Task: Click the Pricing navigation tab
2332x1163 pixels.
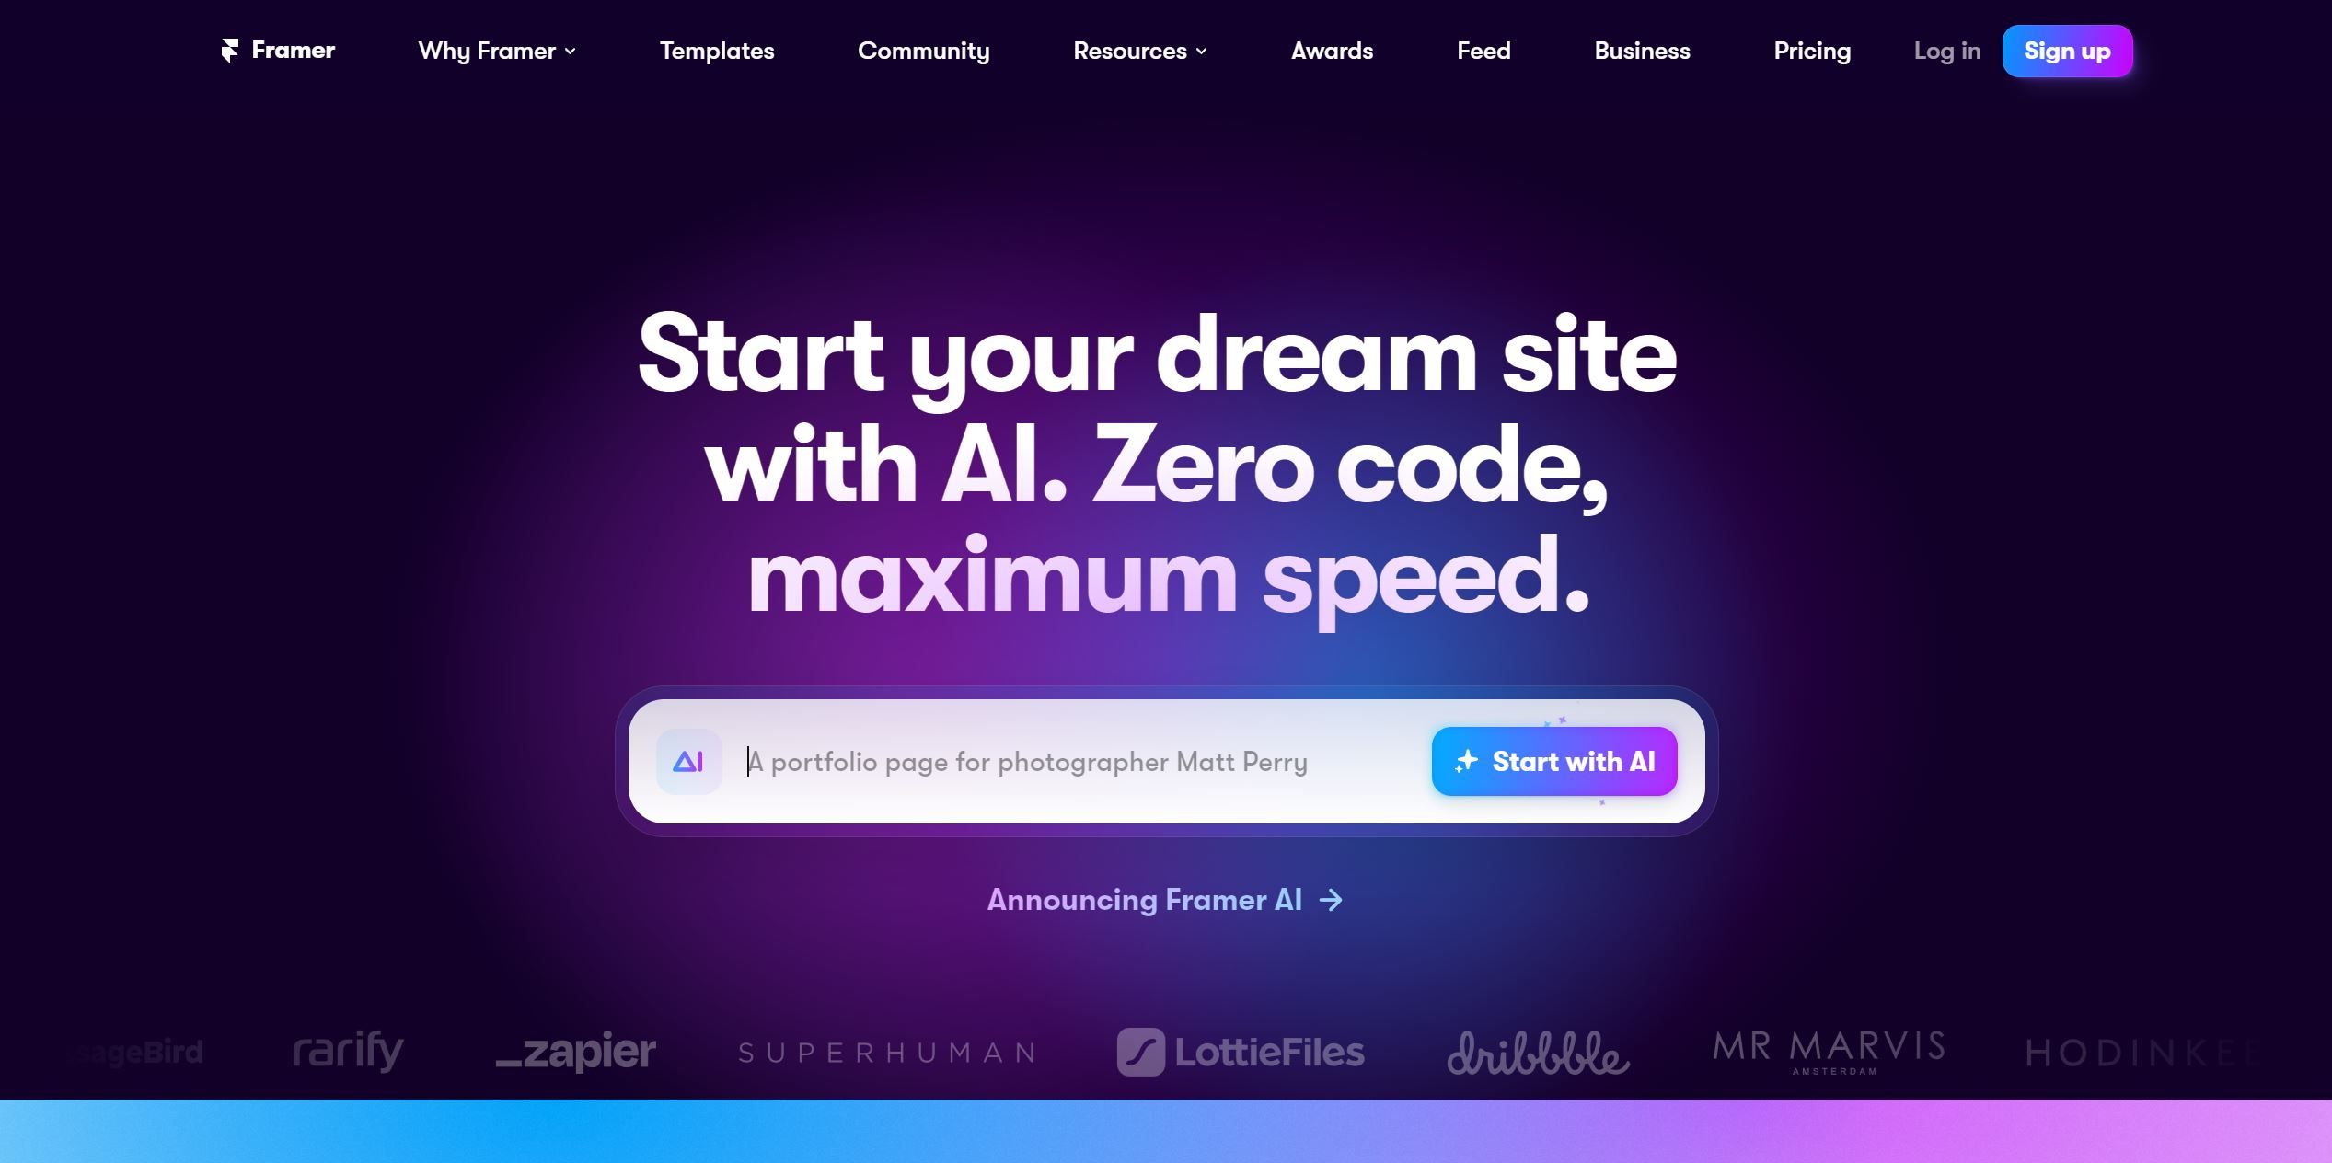Action: [x=1811, y=49]
